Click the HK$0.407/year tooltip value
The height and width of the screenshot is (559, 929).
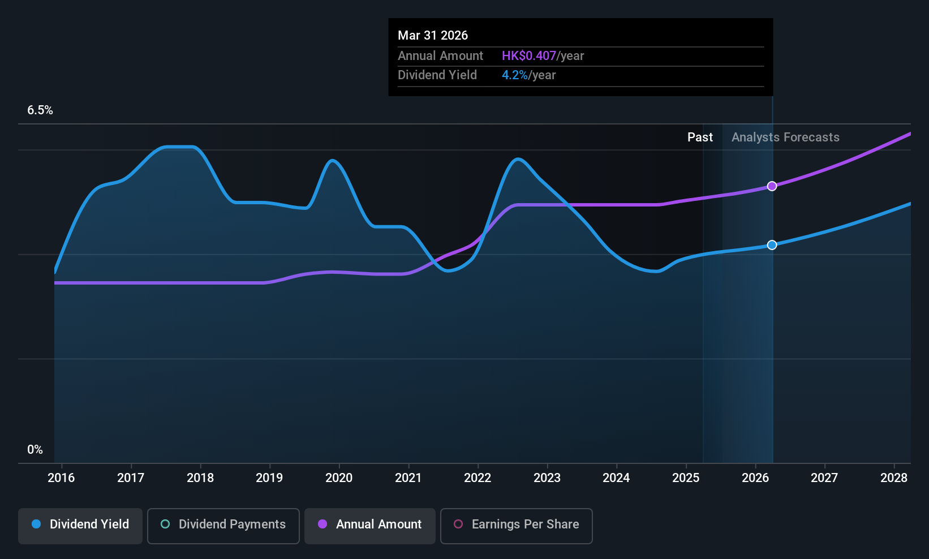(543, 56)
